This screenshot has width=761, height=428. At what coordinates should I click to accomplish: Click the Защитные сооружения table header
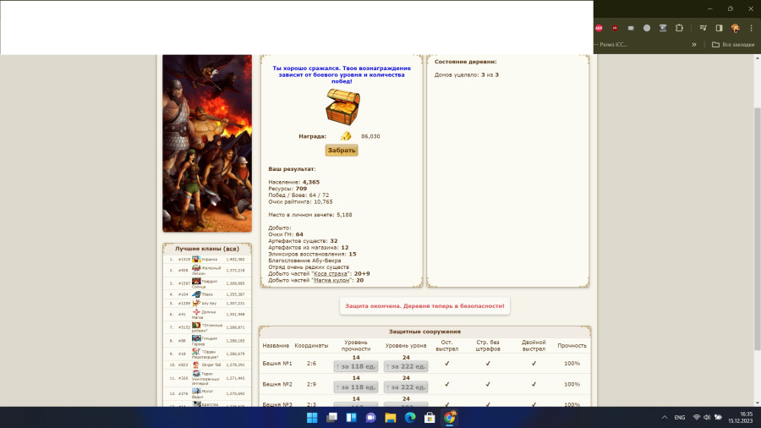[424, 332]
